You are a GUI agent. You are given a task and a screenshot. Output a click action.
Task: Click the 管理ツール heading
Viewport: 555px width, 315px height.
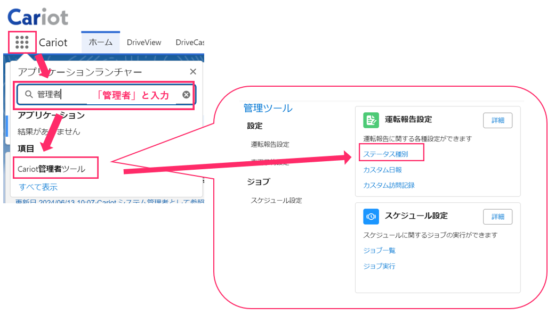click(x=268, y=108)
